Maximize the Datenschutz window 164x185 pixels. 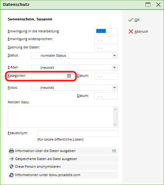coord(148,5)
